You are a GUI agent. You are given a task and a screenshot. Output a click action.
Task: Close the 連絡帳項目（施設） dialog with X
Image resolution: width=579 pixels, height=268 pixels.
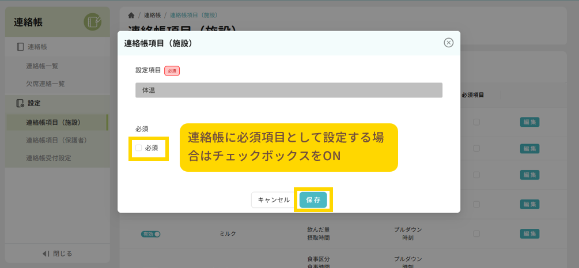448,43
